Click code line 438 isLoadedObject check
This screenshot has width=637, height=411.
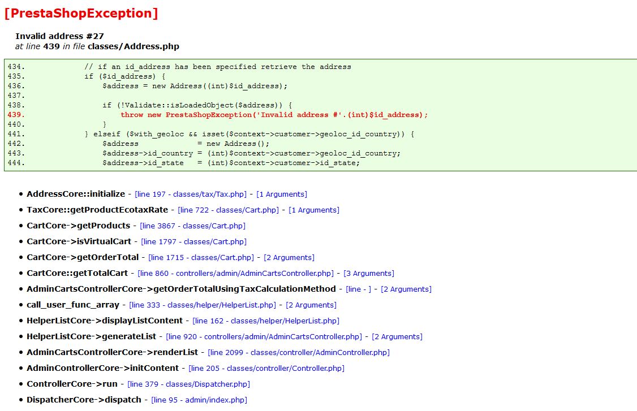point(197,105)
